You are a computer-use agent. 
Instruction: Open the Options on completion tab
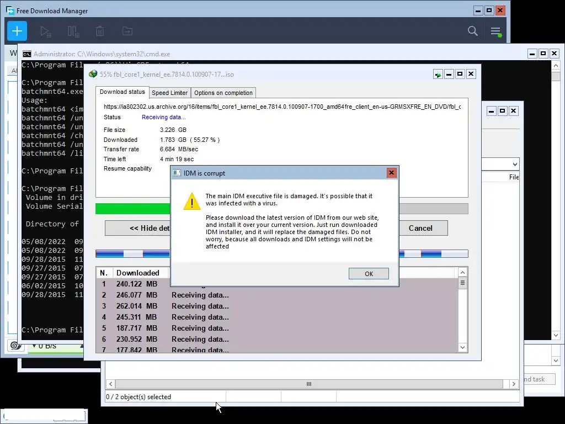click(x=223, y=93)
